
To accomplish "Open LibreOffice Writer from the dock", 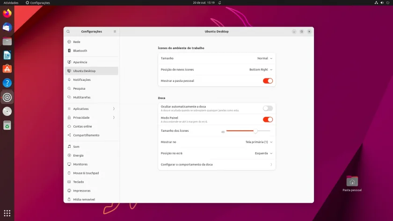I will [x=7, y=55].
